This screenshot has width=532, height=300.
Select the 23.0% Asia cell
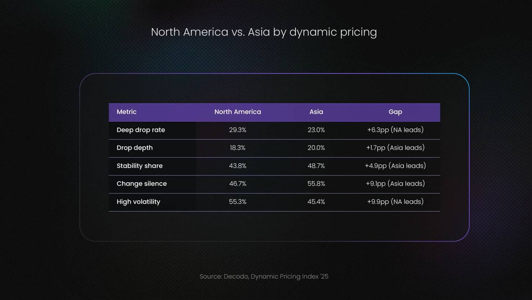coord(316,130)
